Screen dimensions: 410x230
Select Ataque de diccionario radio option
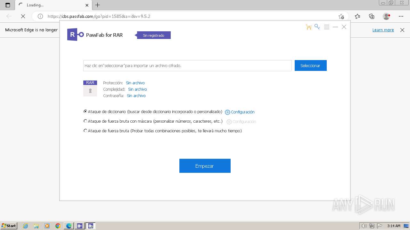(x=85, y=111)
